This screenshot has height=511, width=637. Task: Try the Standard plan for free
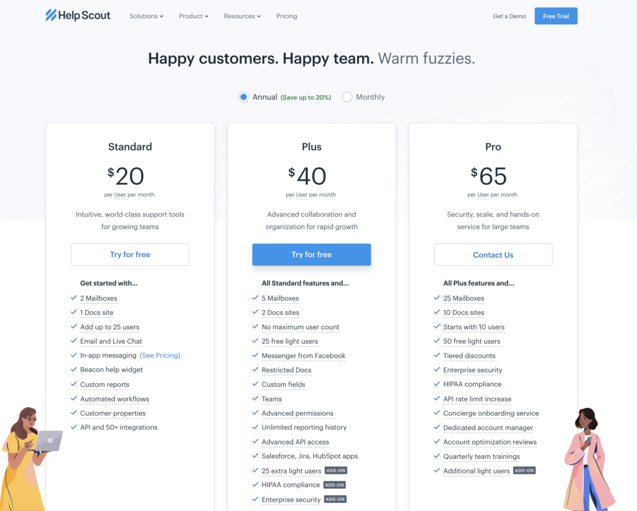(x=130, y=255)
